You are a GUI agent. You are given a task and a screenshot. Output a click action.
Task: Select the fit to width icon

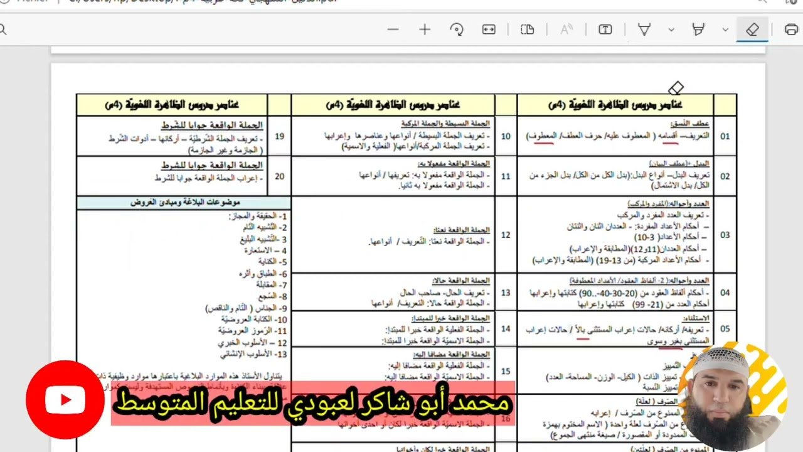point(489,30)
